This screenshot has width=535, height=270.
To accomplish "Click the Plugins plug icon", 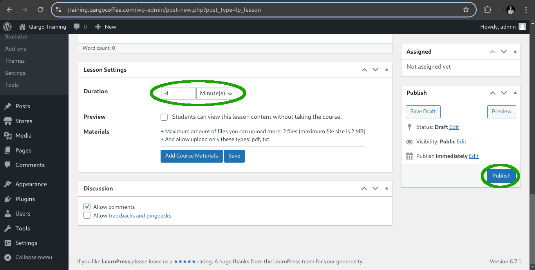I will point(7,199).
